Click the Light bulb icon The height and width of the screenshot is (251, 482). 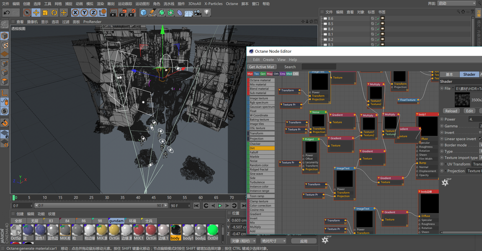pos(206,13)
